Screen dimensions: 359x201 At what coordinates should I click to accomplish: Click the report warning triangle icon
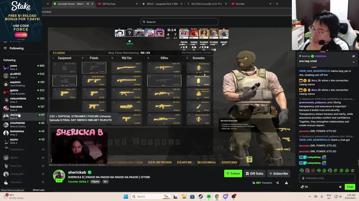(286, 183)
